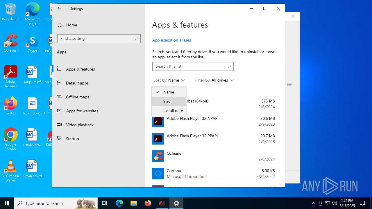The width and height of the screenshot is (372, 209).
Task: Click list icon in background window
Action: (x=289, y=84)
